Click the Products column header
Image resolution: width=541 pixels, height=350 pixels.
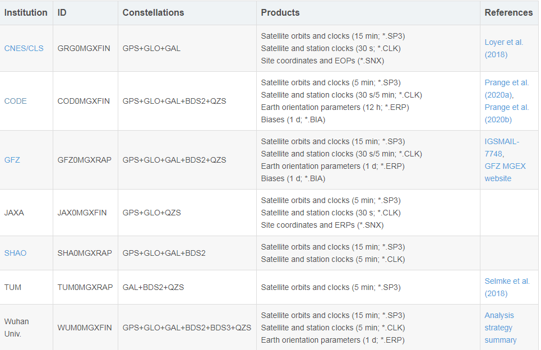[280, 12]
